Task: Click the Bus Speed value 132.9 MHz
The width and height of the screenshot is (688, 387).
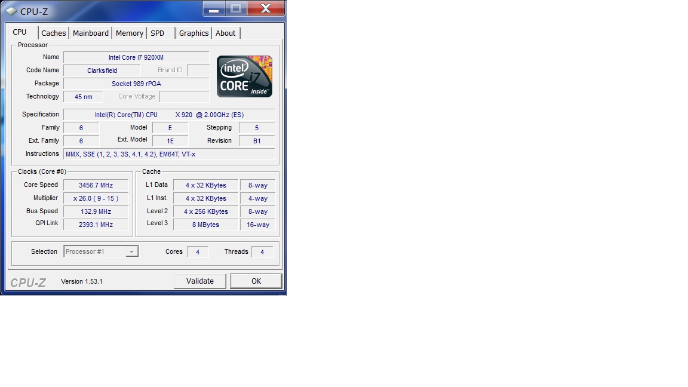Action: [96, 212]
